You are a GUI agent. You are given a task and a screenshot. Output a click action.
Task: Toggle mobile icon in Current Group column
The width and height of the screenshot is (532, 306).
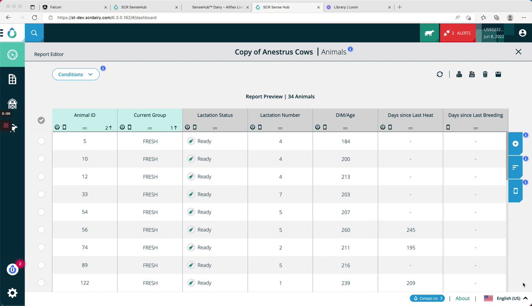[129, 127]
